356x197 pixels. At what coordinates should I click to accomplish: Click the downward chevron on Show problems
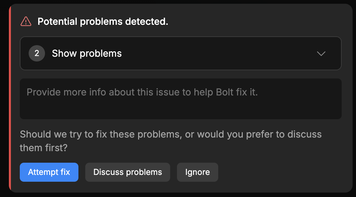click(x=321, y=53)
